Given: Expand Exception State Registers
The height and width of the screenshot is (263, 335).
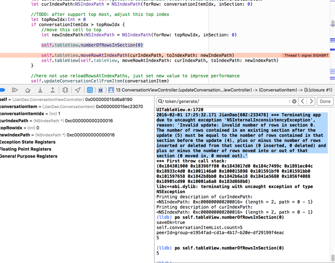Looking at the screenshot, I should pyautogui.click(x=28, y=142).
